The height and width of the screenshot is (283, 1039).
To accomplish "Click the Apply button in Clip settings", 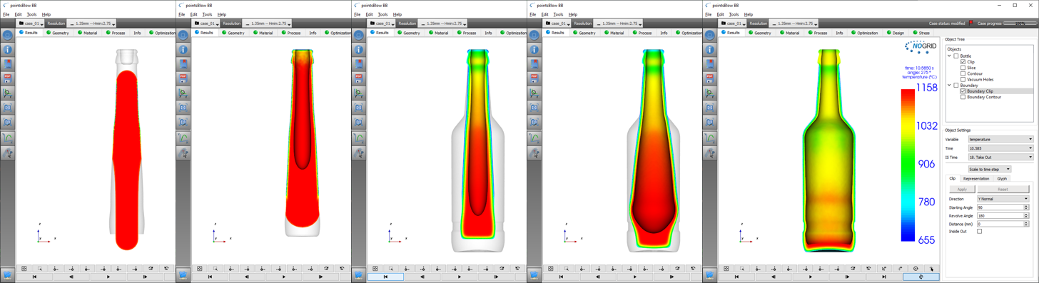I will 961,190.
